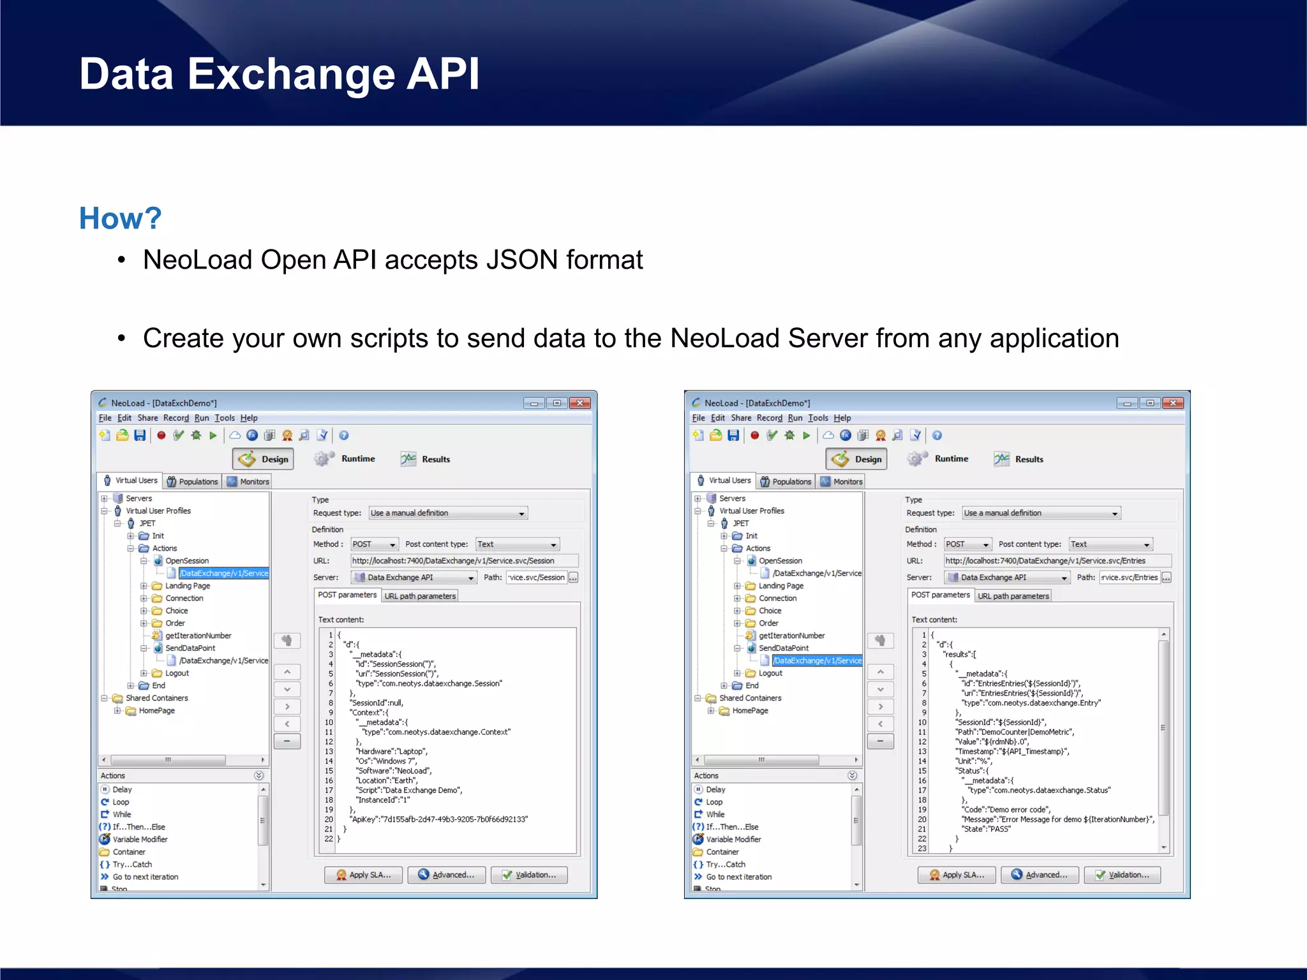The image size is (1307, 980).
Task: Click New project icon in left NeoLoad window
Action: 105,435
